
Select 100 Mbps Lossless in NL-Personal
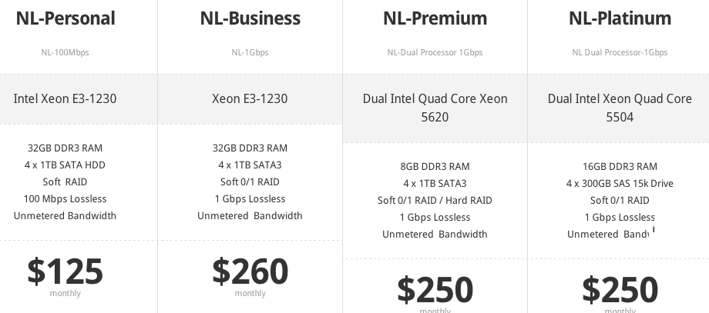[66, 199]
